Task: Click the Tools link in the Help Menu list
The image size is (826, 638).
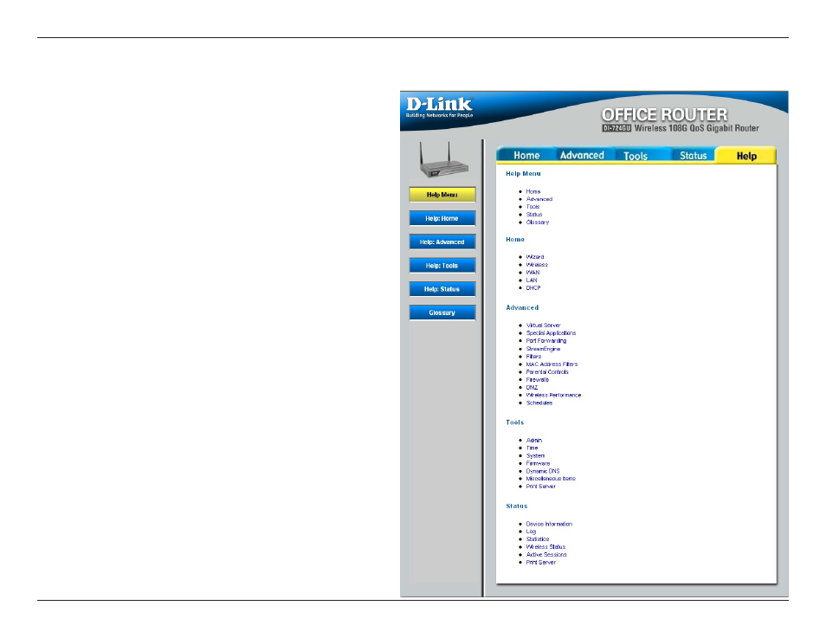Action: click(x=532, y=207)
